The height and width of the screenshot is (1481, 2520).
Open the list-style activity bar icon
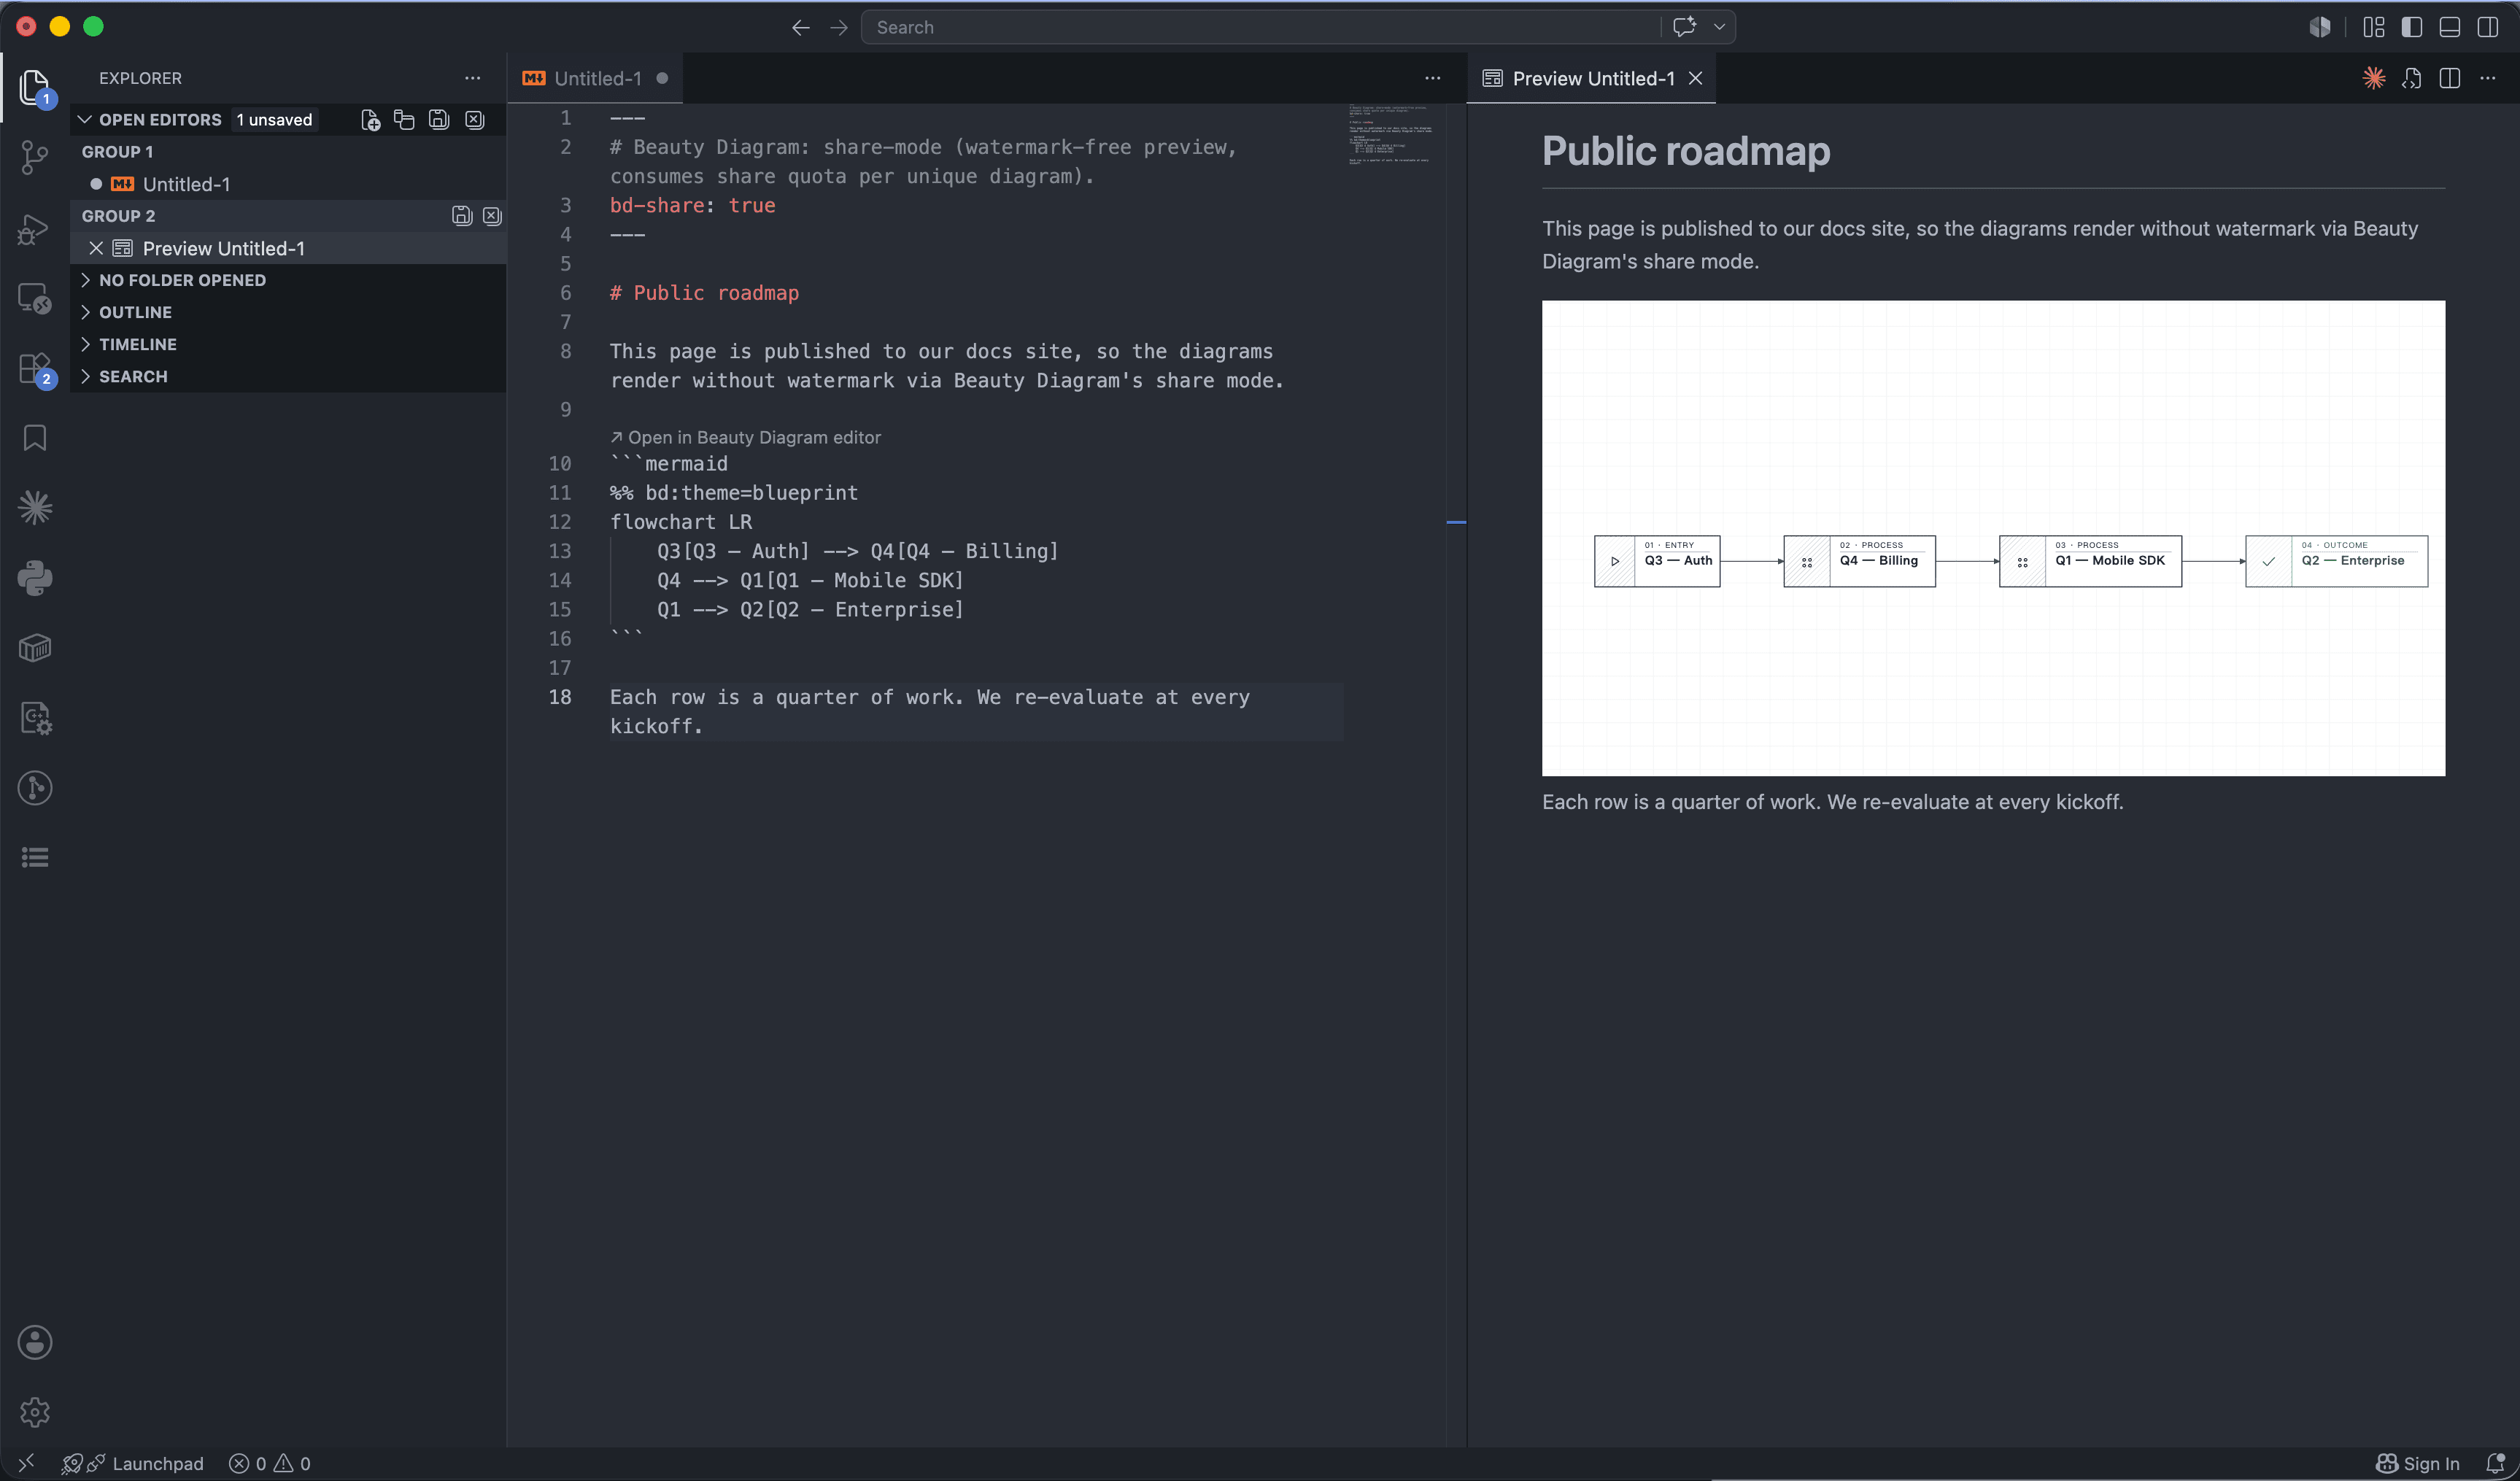pyautogui.click(x=35, y=857)
